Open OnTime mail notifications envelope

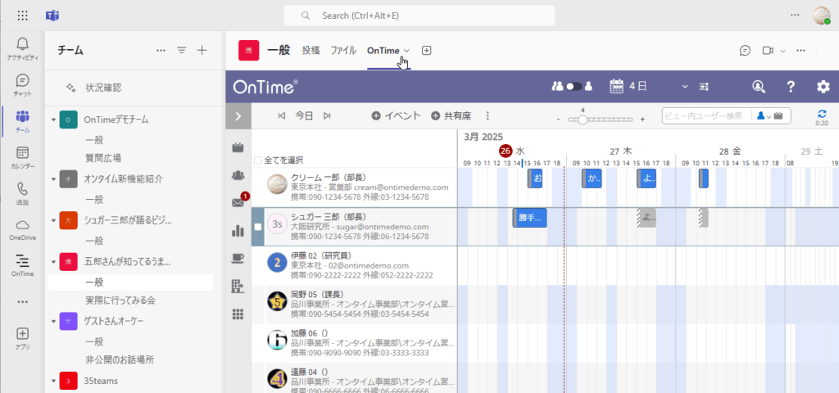pos(238,203)
